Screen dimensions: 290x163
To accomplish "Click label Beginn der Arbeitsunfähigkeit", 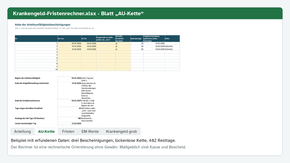I will tap(28, 78).
